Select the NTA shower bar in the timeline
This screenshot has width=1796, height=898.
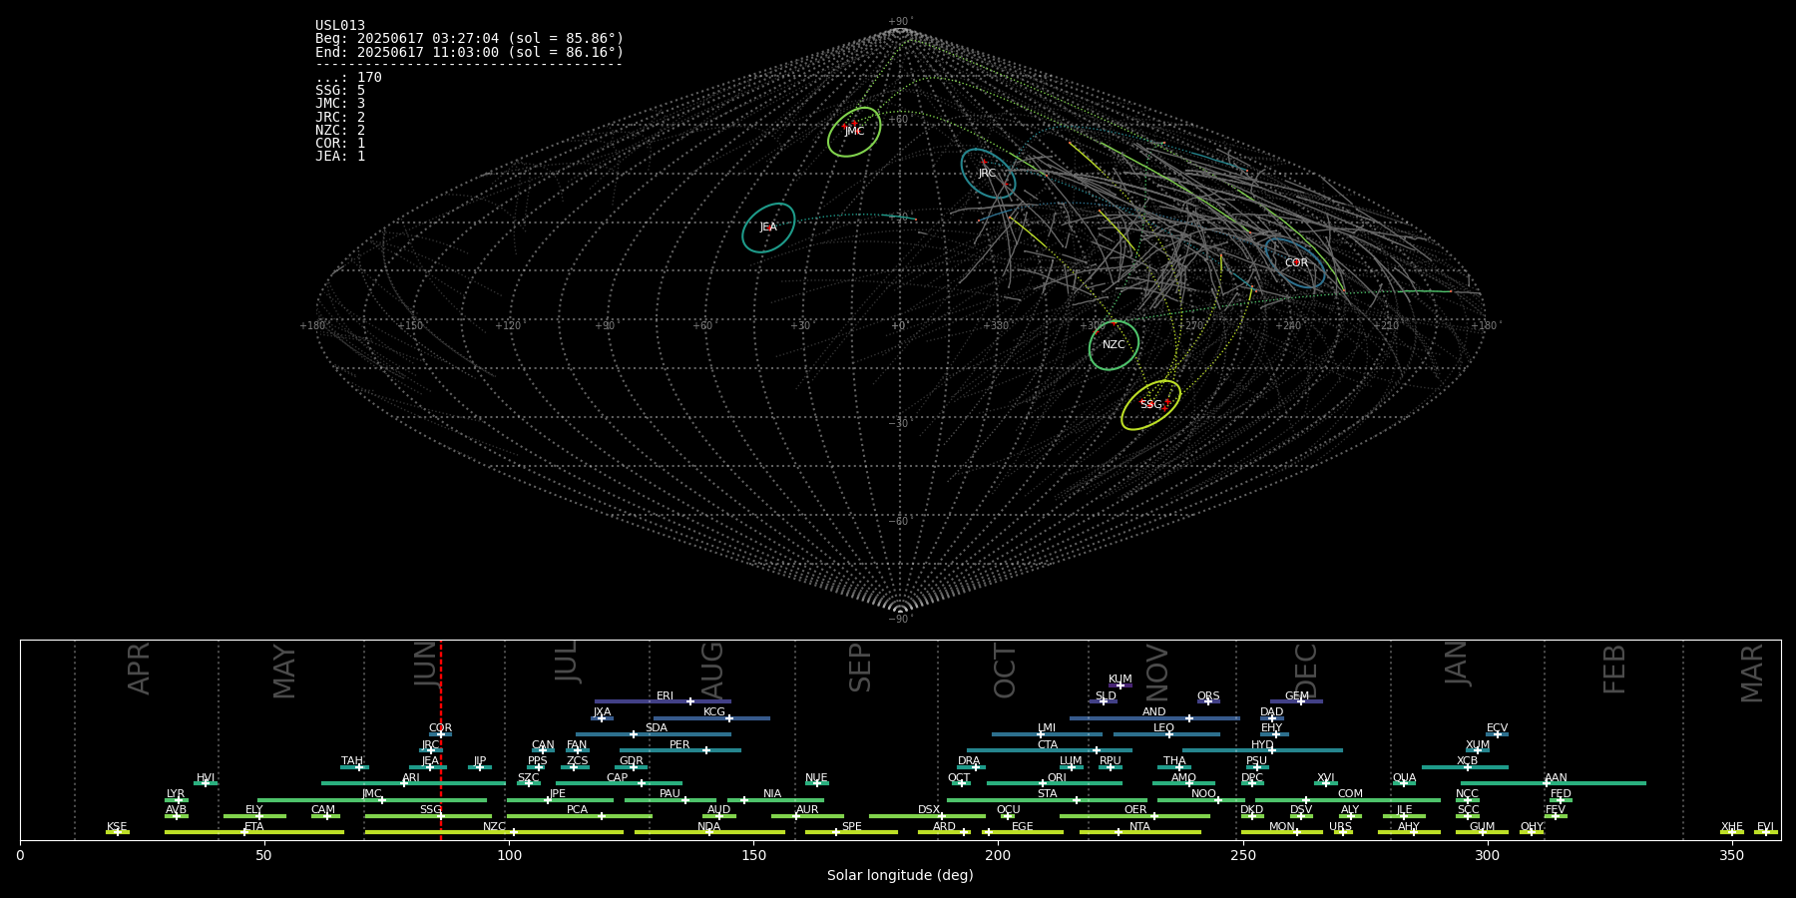(1140, 832)
